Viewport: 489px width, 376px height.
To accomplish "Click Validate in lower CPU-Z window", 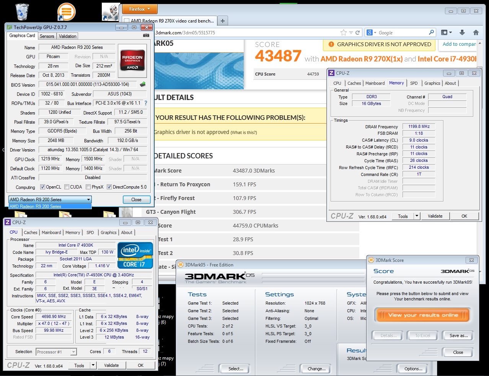I will coord(111,365).
